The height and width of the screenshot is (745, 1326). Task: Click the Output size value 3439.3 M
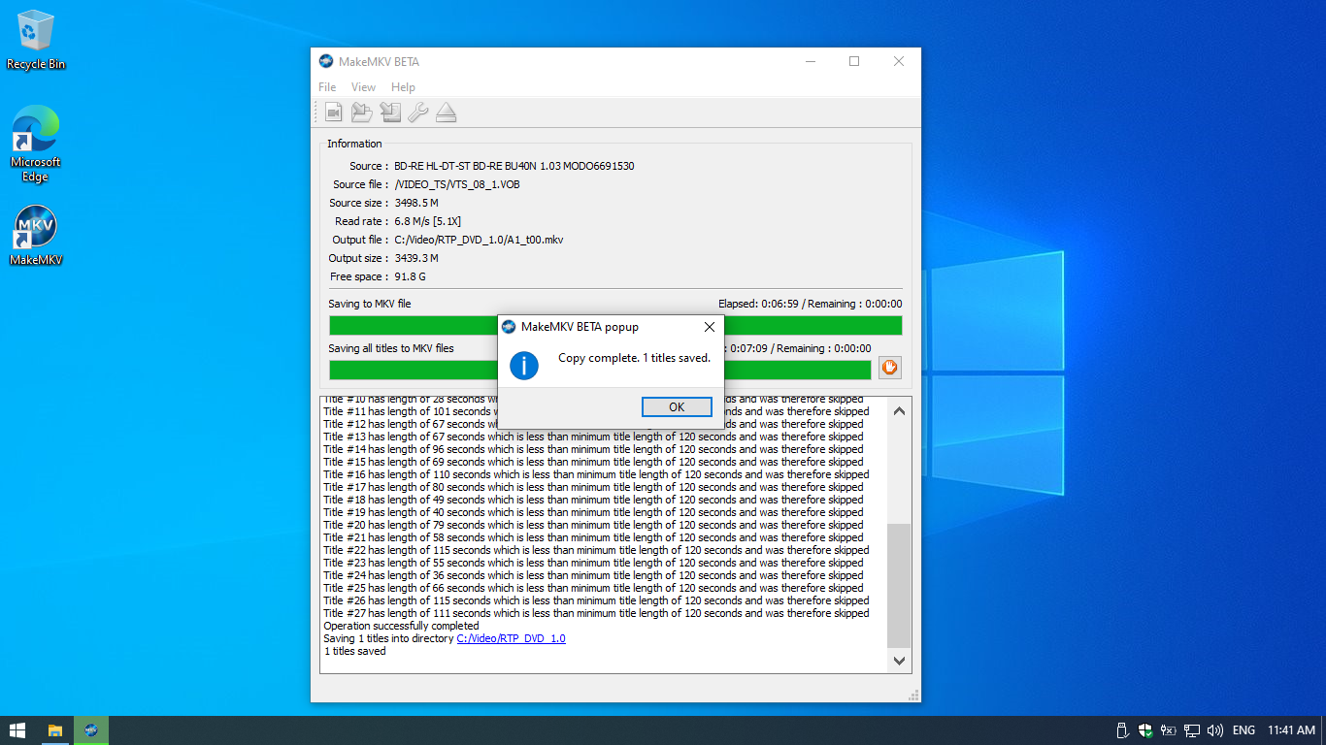pos(415,258)
